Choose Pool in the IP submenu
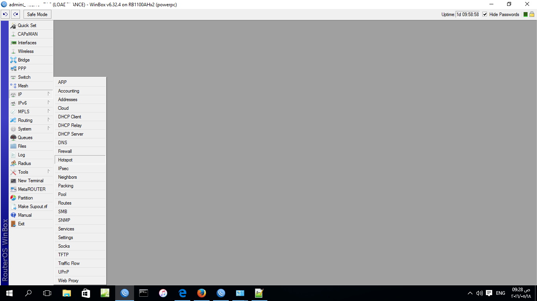The width and height of the screenshot is (537, 301). point(80,194)
